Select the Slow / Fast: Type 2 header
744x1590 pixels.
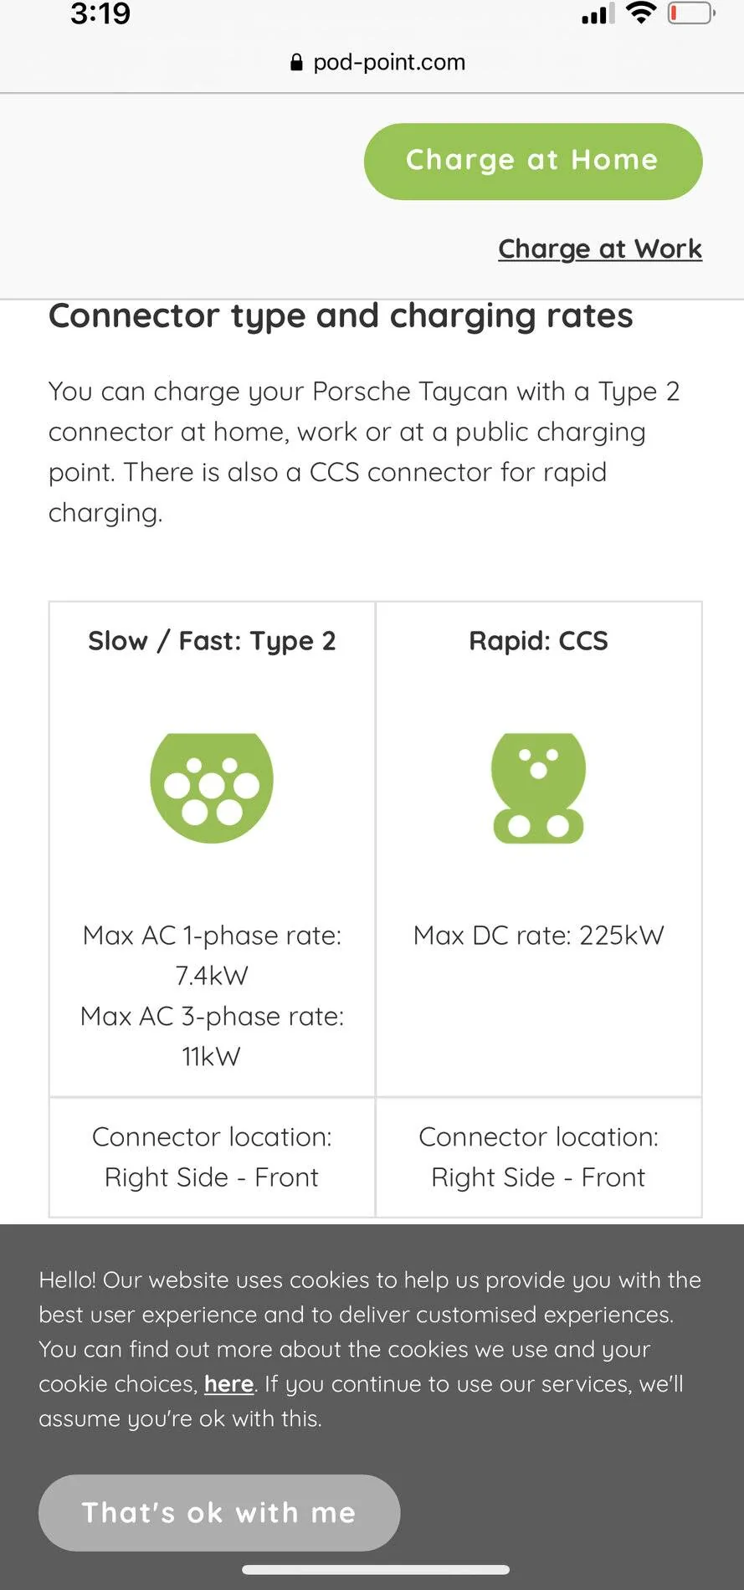point(212,641)
